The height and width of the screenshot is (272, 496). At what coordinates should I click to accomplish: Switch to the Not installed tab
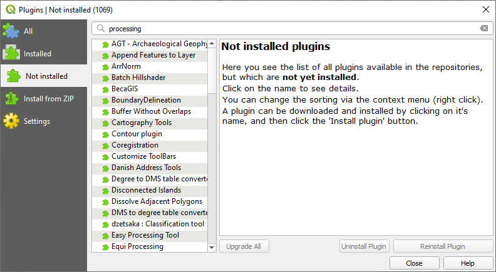46,76
